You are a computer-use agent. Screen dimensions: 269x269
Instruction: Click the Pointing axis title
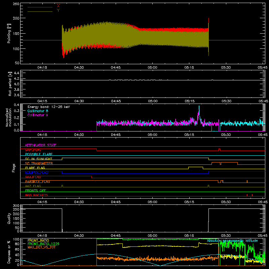(9, 33)
